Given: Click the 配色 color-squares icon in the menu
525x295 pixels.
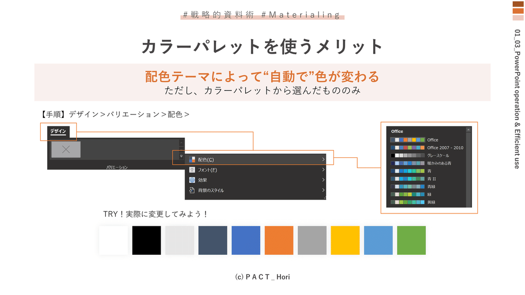Looking at the screenshot, I should (192, 160).
